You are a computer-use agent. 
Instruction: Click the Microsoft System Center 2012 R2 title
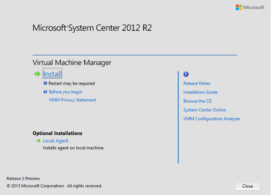pyautogui.click(x=92, y=28)
